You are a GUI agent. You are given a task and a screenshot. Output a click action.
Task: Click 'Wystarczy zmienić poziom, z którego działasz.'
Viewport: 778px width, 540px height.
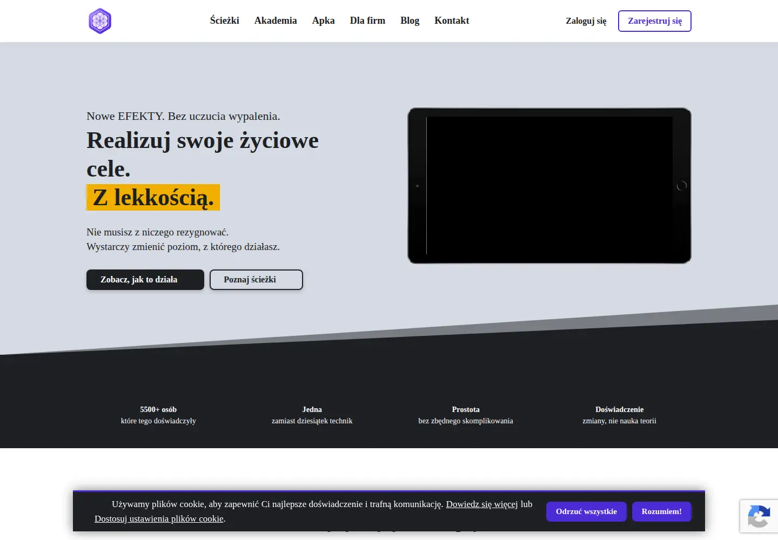183,247
